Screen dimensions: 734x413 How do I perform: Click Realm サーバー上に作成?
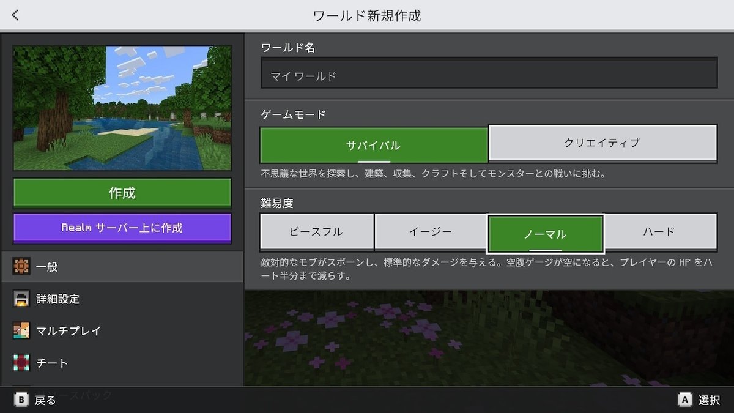122,228
